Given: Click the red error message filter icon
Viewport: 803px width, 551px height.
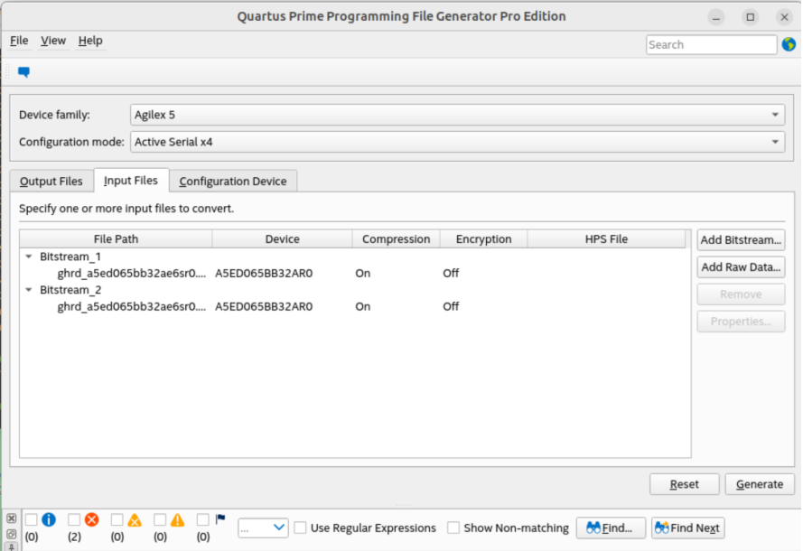Looking at the screenshot, I should 91,519.
